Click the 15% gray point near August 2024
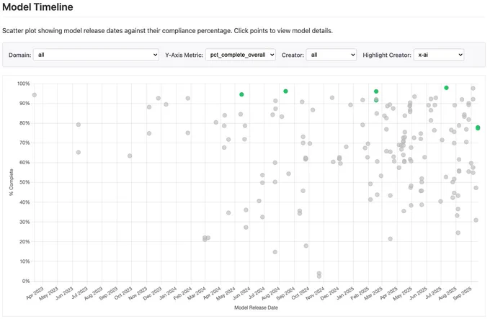490x319 pixels. click(275, 252)
